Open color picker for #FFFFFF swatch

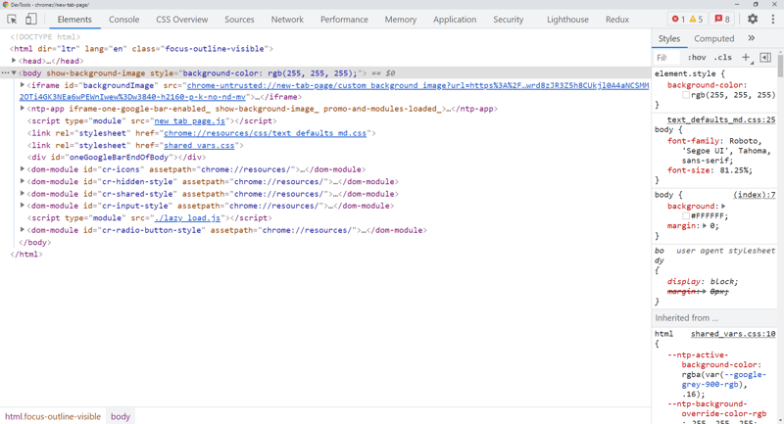pos(686,216)
